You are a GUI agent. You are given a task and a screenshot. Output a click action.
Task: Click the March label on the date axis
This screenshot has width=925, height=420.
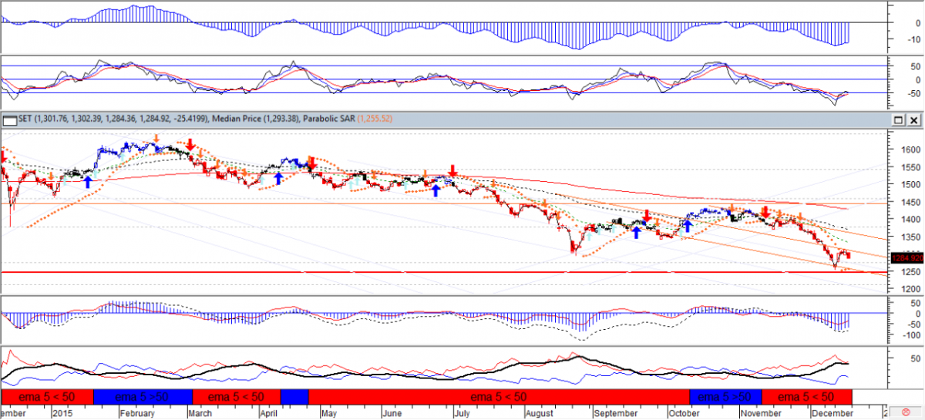coord(199,413)
